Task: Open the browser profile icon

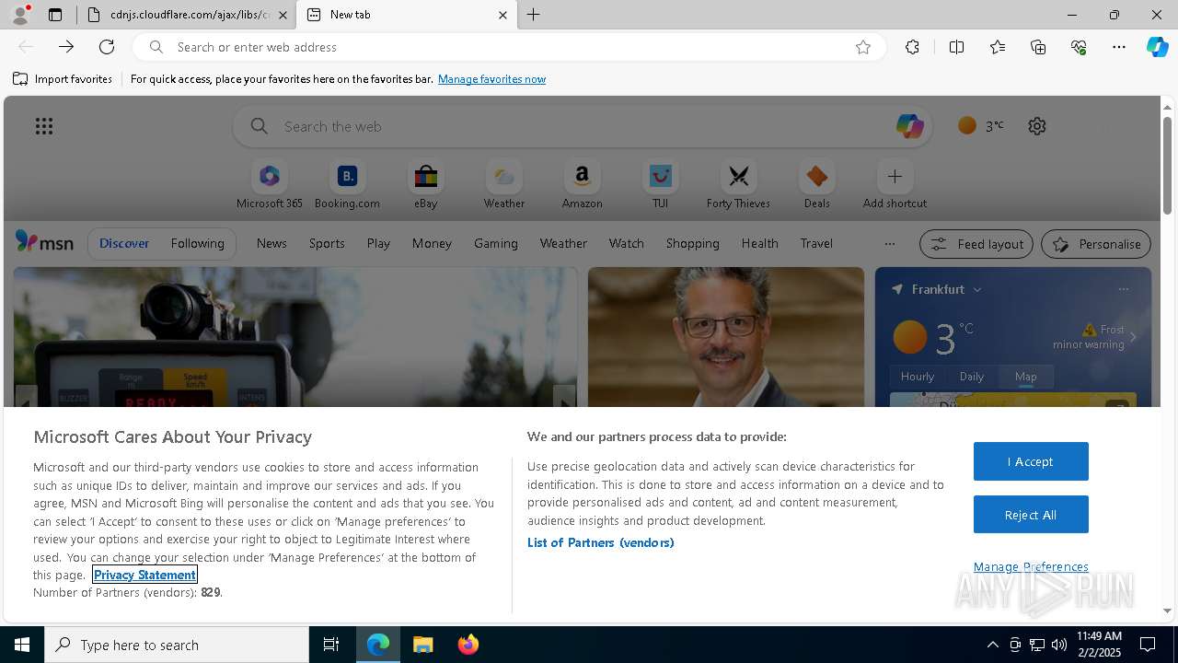Action: [20, 15]
